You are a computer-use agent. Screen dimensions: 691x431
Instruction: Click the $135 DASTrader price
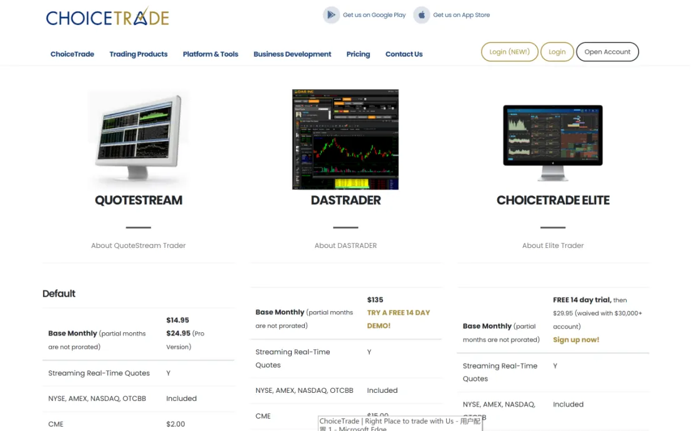click(375, 300)
